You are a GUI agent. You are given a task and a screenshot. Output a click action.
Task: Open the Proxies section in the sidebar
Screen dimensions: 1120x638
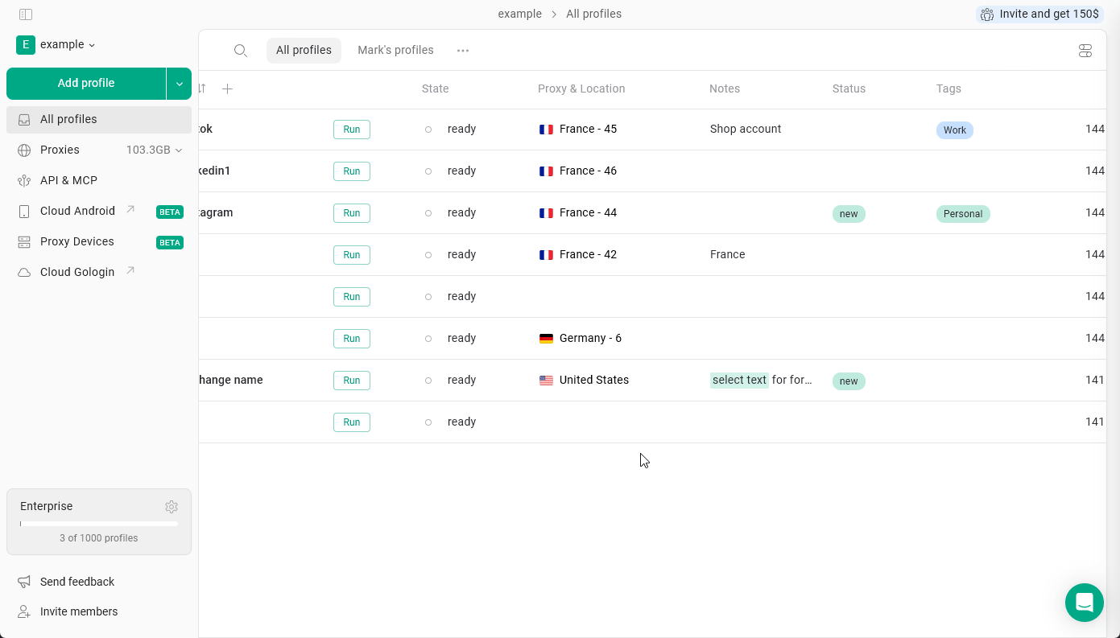coord(60,150)
